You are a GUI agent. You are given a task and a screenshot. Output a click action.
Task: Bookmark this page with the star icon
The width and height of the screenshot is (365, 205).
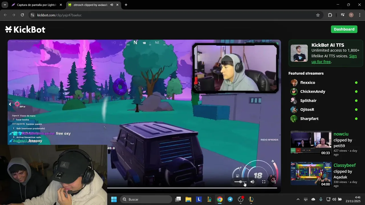click(x=318, y=15)
